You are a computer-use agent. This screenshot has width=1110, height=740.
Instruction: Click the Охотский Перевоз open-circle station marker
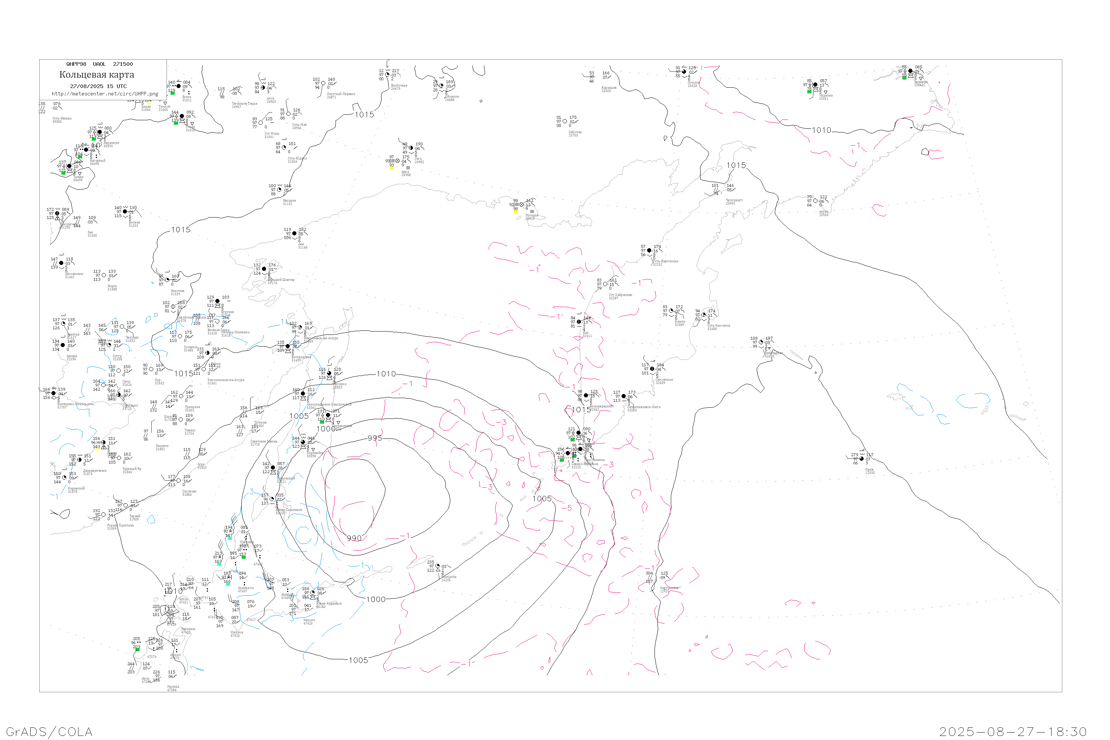click(x=323, y=84)
